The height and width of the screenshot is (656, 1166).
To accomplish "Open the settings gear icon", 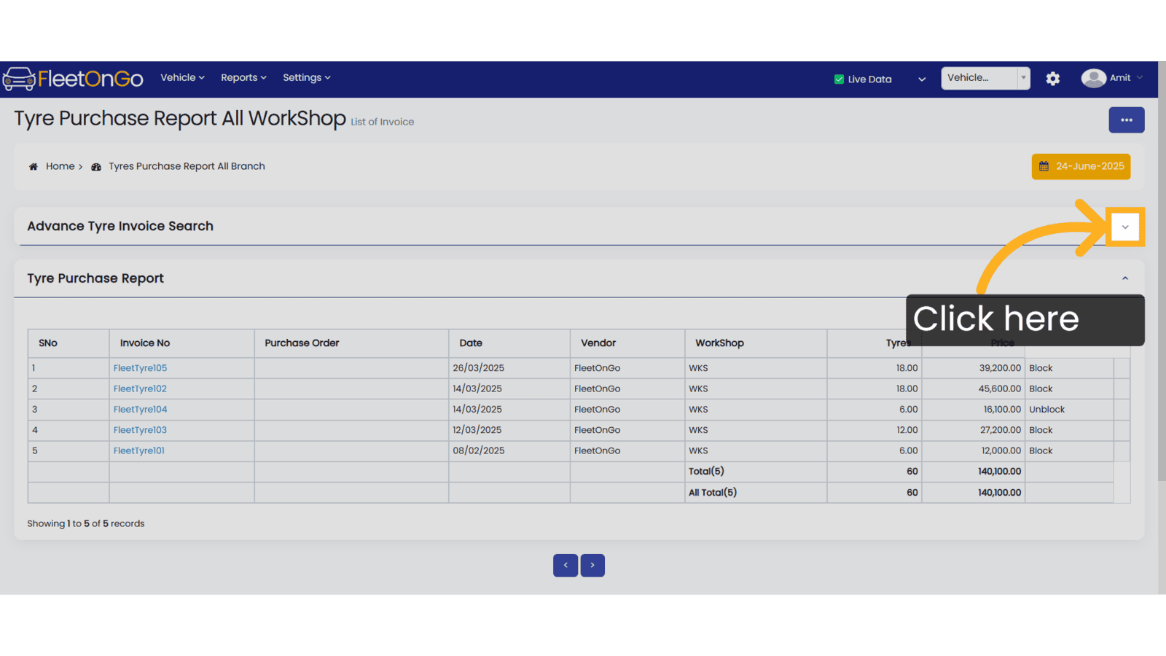I will 1052,79.
